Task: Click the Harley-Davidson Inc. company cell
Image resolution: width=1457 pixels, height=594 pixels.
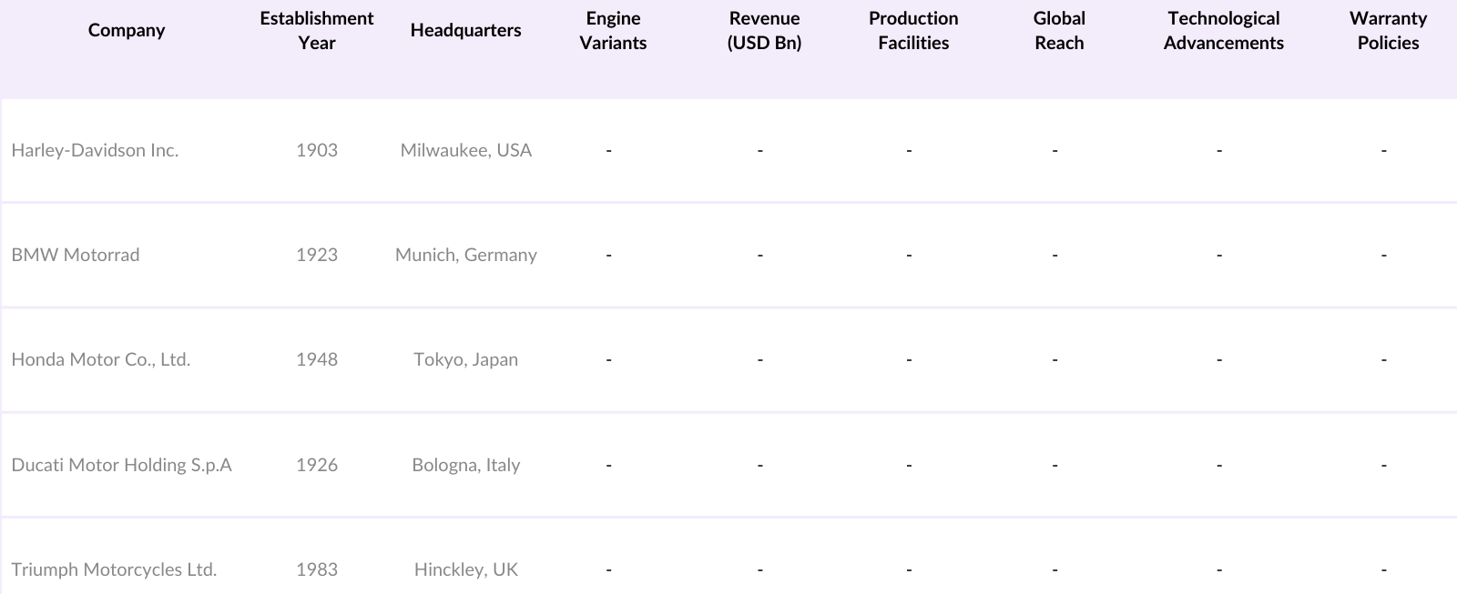Action: click(x=95, y=151)
